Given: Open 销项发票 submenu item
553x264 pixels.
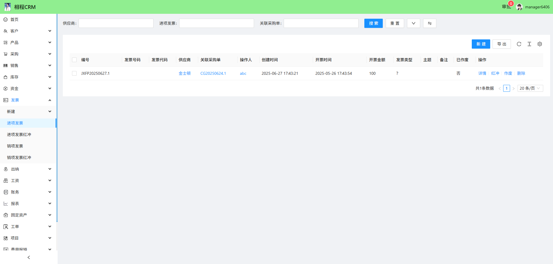Looking at the screenshot, I should click(x=15, y=146).
